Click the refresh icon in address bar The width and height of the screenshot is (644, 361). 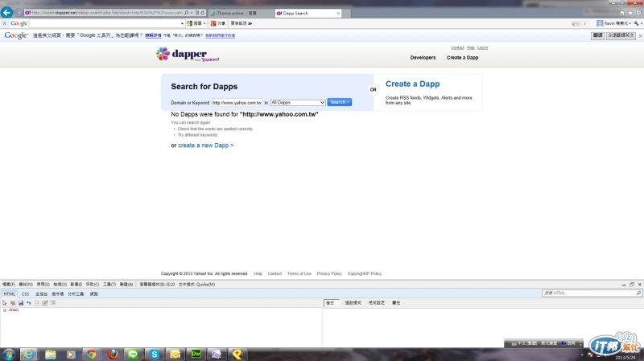pos(203,13)
